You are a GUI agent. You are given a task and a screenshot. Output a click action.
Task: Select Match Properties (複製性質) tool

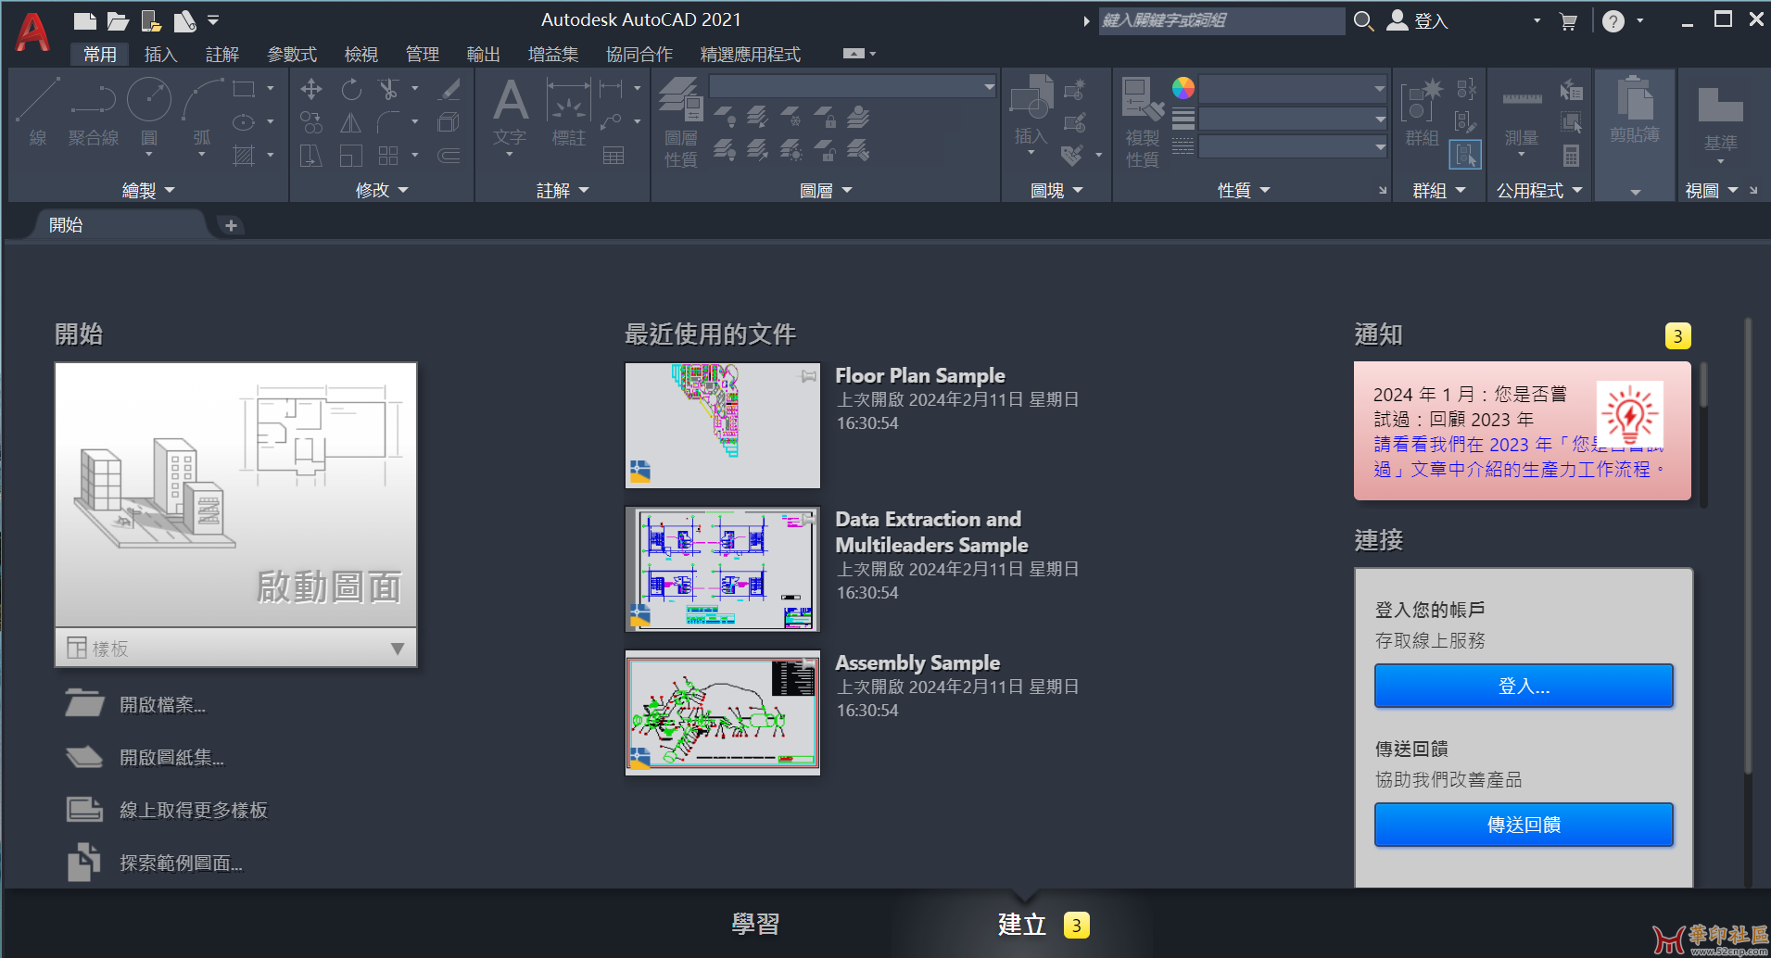coord(1143,122)
